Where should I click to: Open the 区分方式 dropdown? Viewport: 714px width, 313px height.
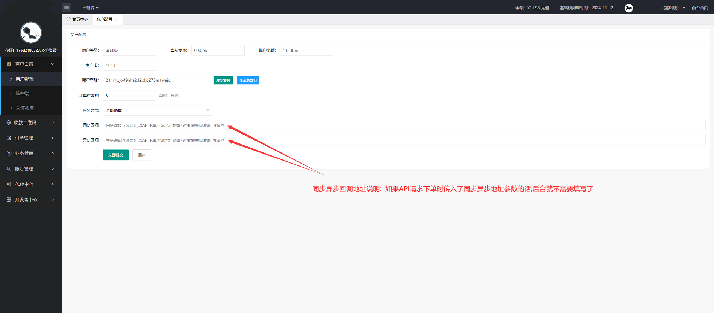point(157,110)
